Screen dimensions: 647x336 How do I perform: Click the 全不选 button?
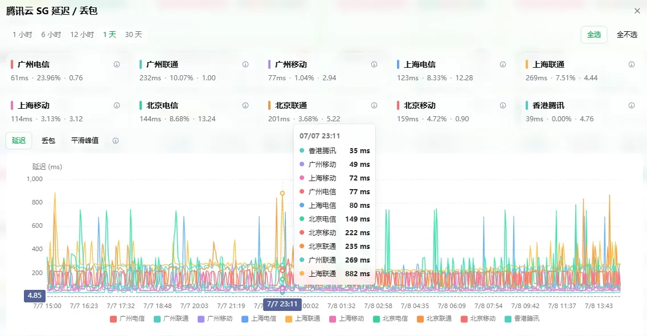tap(626, 35)
